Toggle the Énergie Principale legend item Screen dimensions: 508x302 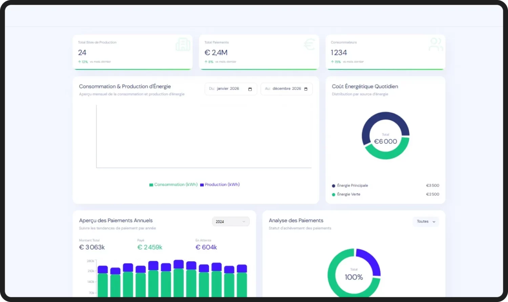pos(350,185)
